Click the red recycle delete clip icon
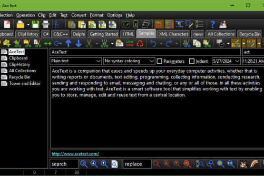Viewport: 264px width, 176px height. 140,43
